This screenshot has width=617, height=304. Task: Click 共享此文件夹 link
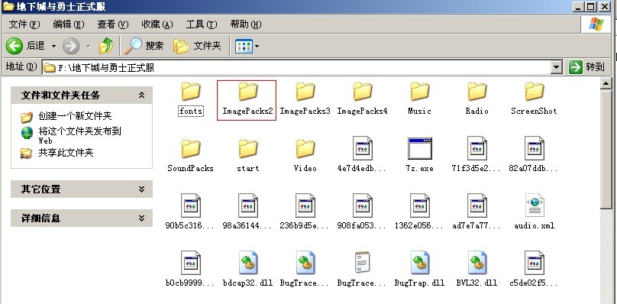pyautogui.click(x=66, y=153)
